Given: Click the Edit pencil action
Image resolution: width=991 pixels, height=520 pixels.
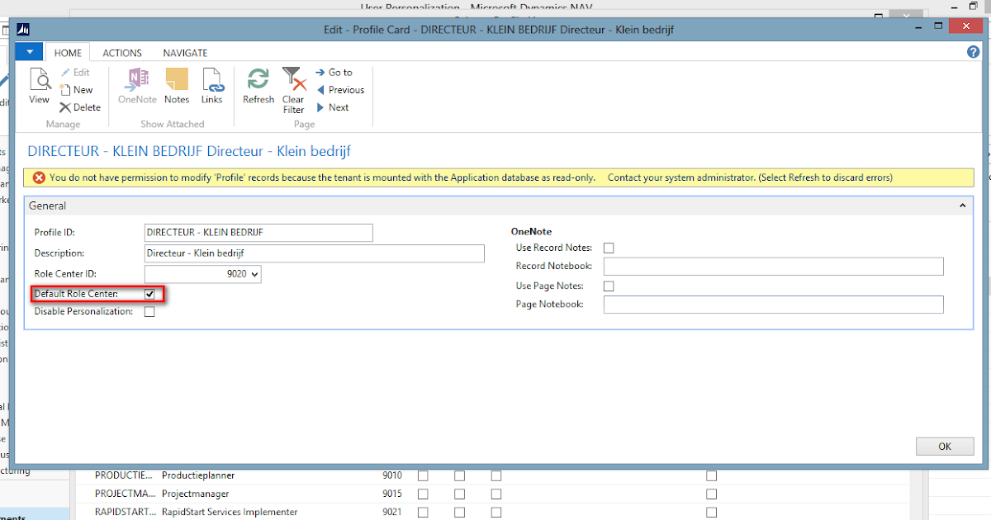Looking at the screenshot, I should [74, 73].
